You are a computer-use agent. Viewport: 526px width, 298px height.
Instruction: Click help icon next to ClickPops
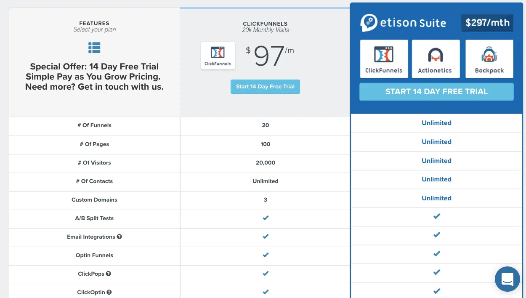(109, 274)
